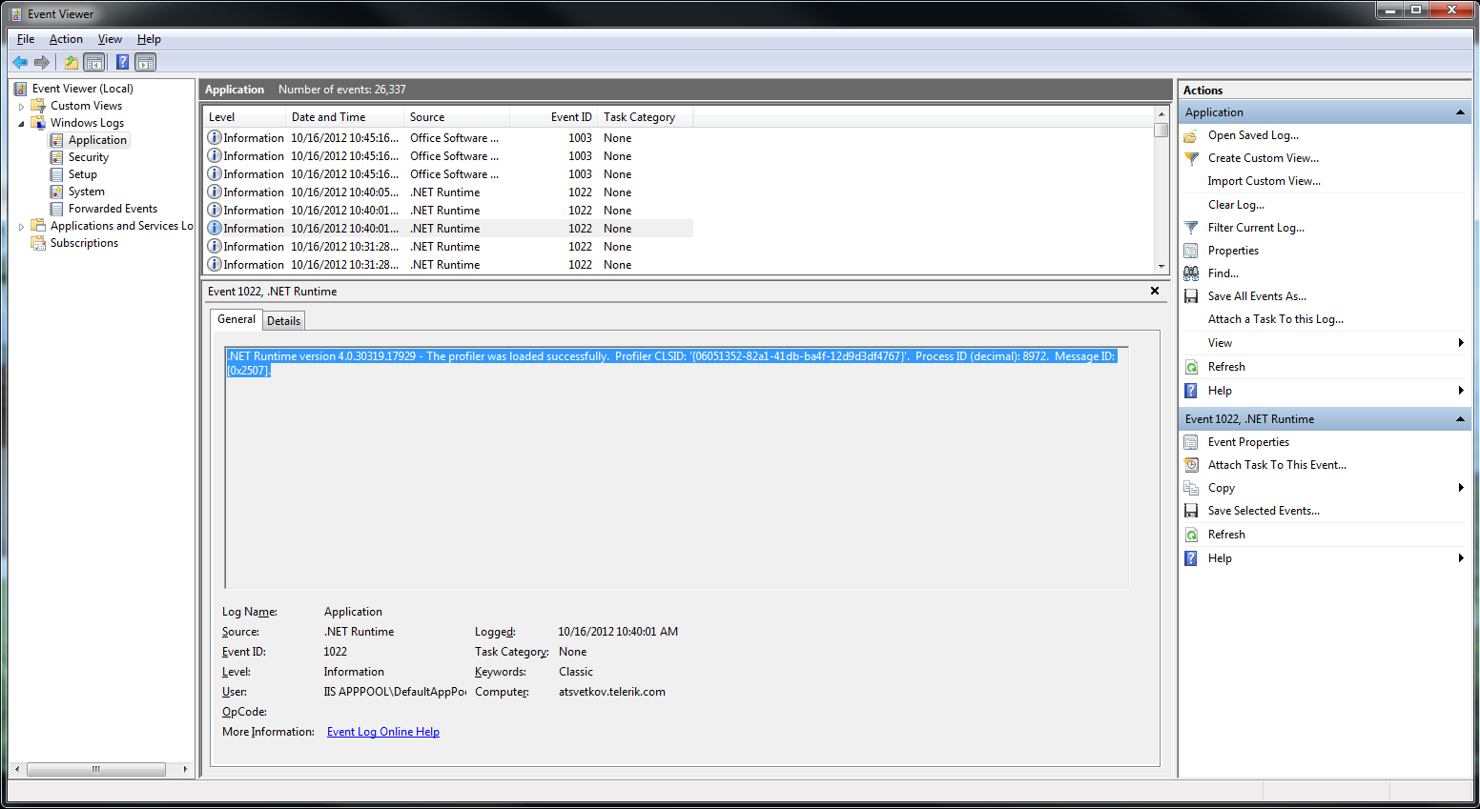Viewport: 1480px width, 809px height.
Task: Expand Applications and Services Logs node
Action: (x=21, y=227)
